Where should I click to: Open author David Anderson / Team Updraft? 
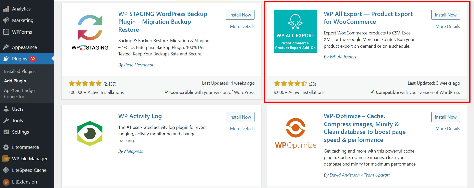point(360,175)
